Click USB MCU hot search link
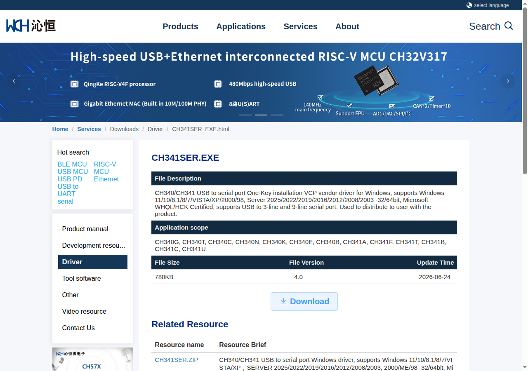The image size is (528, 371). (x=73, y=171)
